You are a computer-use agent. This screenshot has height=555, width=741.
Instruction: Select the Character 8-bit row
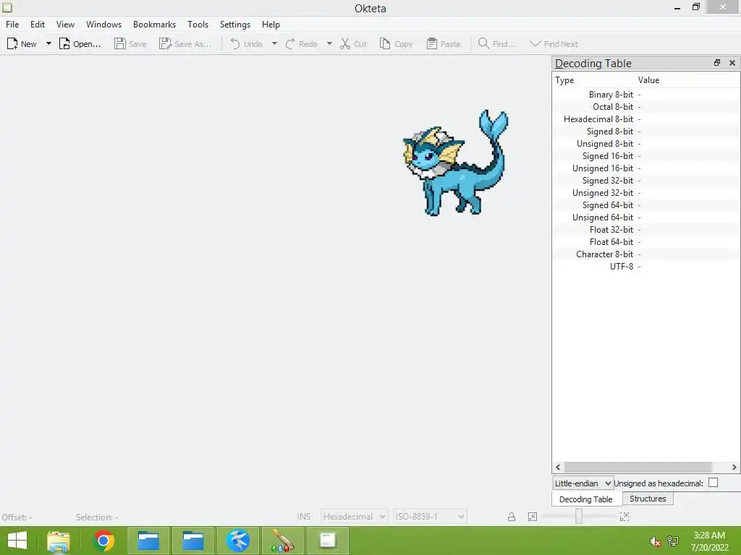point(646,254)
